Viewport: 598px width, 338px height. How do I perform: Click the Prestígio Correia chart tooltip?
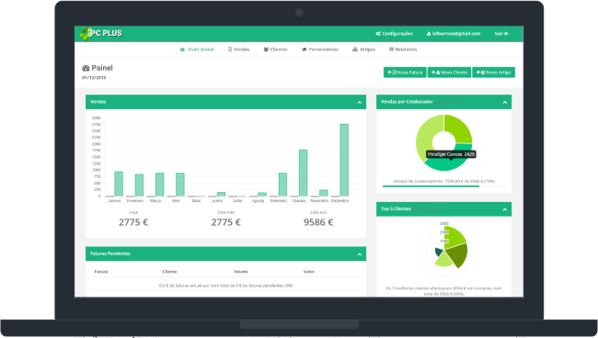451,154
